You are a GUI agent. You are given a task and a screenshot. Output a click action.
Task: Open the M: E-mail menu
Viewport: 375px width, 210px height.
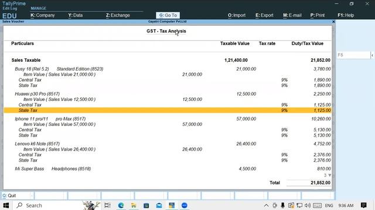click(292, 15)
